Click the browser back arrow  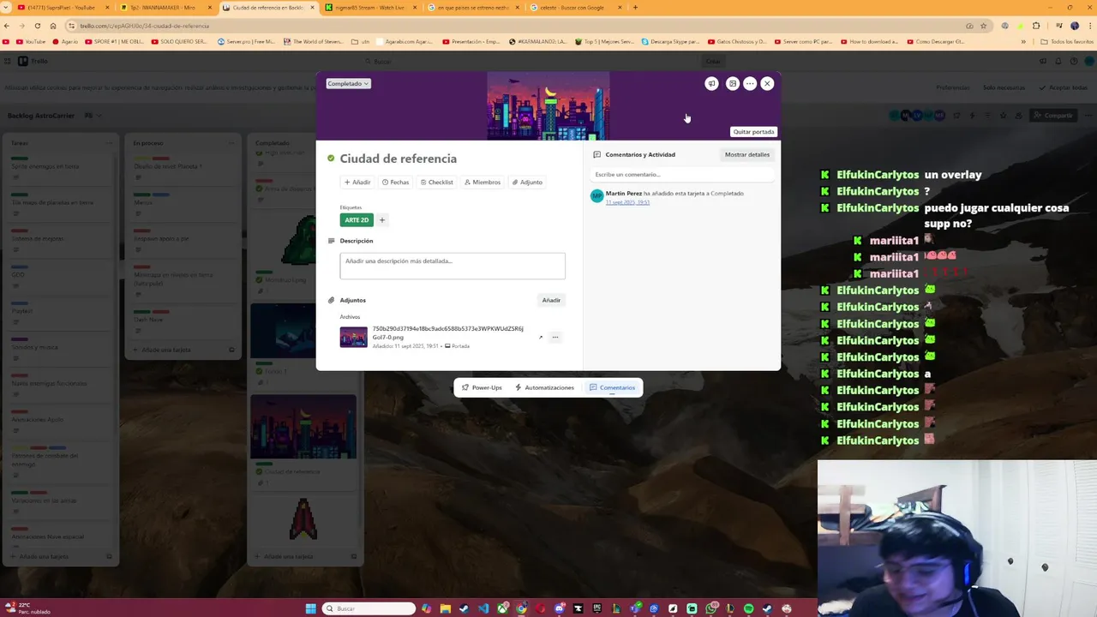9,26
